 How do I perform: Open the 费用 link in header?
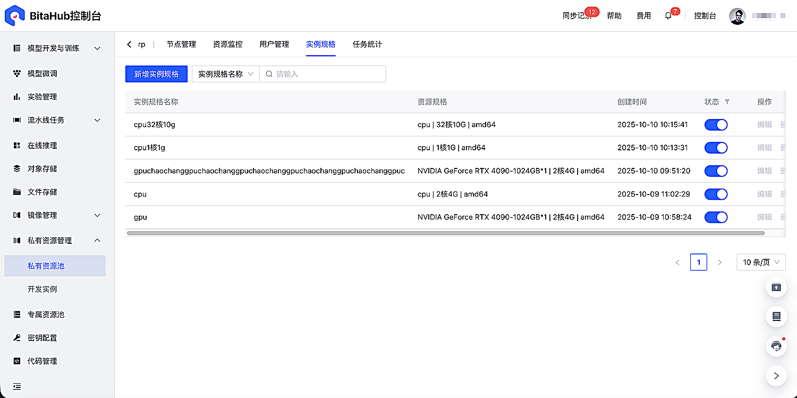643,16
